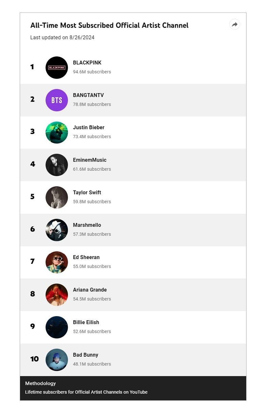Viewport: 272px width, 408px height.
Task: Select the Marshmello channel avatar
Action: (x=57, y=230)
